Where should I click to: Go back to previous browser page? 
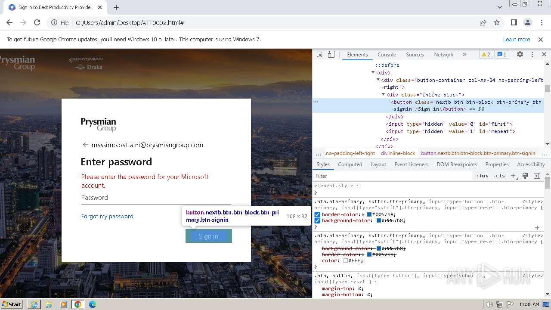pos(9,22)
